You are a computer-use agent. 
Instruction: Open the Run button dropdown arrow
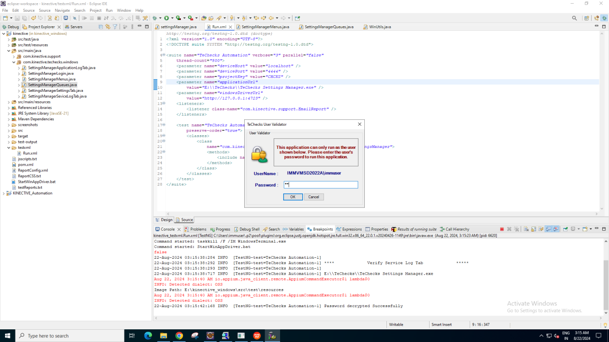point(171,18)
